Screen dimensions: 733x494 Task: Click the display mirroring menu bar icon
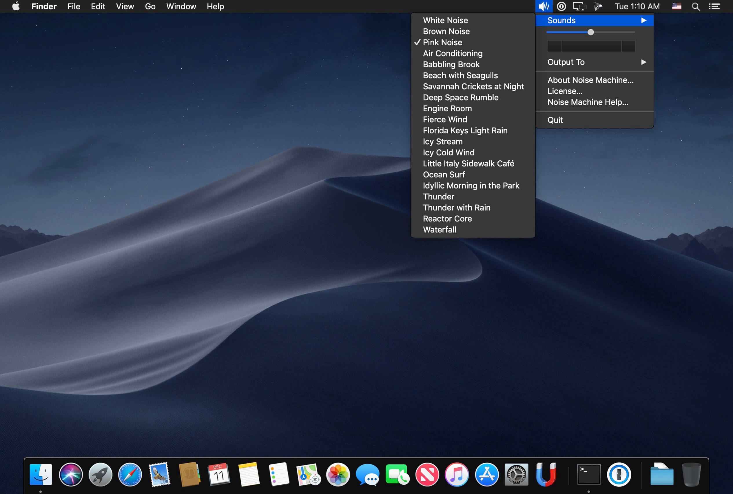tap(579, 7)
